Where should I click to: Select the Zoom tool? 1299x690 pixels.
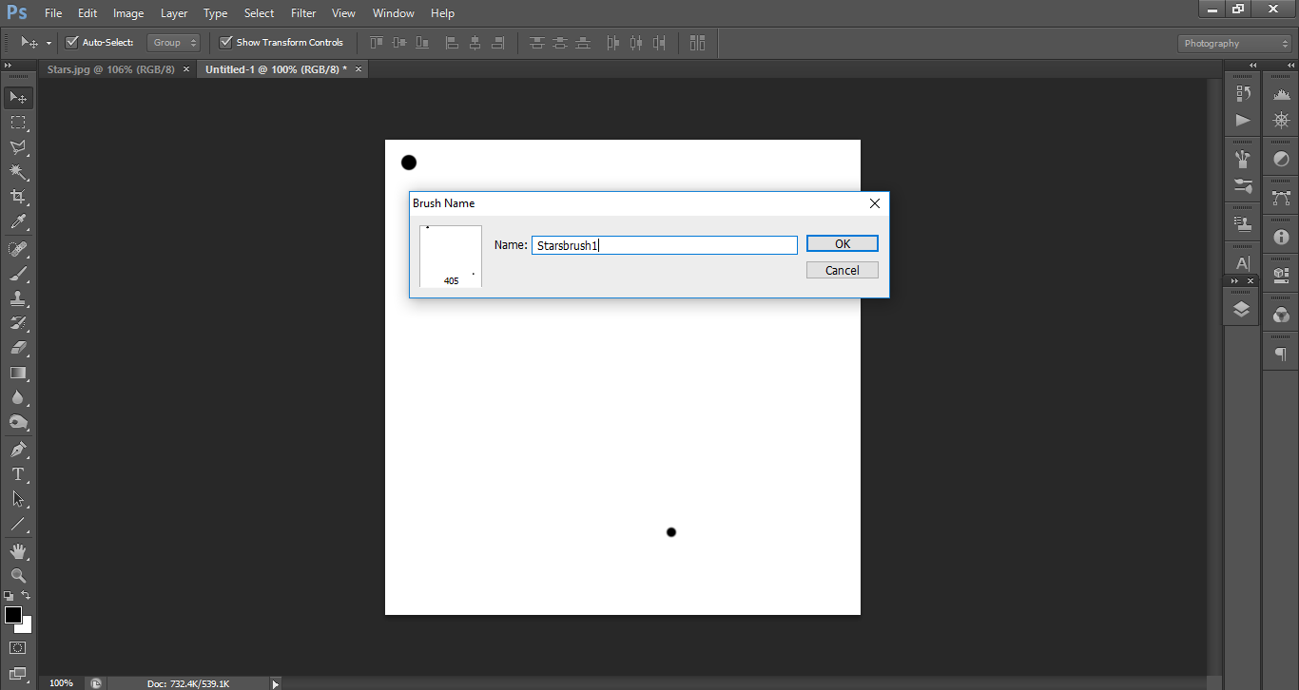(x=18, y=576)
